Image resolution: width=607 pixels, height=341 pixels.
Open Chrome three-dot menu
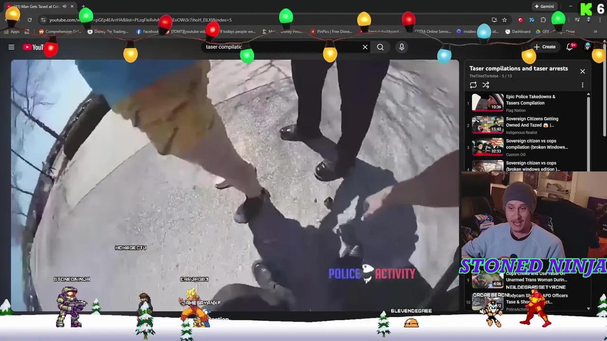point(600,20)
